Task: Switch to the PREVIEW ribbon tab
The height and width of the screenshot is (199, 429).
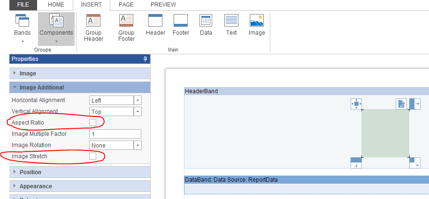Action: [x=163, y=5]
